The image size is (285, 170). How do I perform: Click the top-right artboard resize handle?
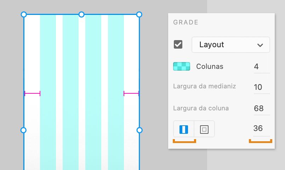pos(139,15)
